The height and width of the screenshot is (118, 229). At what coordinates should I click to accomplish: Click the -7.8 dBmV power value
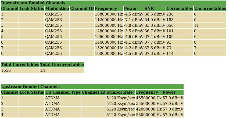click(134, 25)
